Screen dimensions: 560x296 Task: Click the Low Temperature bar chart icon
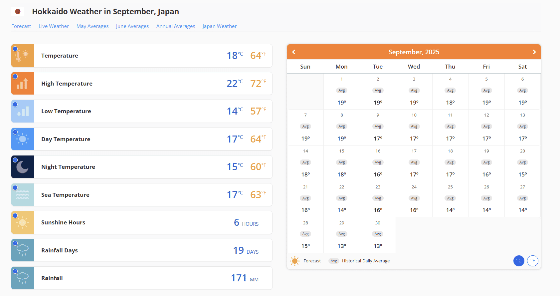(23, 111)
